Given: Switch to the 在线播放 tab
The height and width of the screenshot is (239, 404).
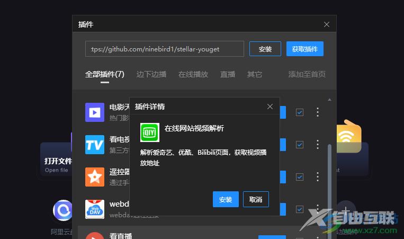Looking at the screenshot, I should click(x=193, y=74).
